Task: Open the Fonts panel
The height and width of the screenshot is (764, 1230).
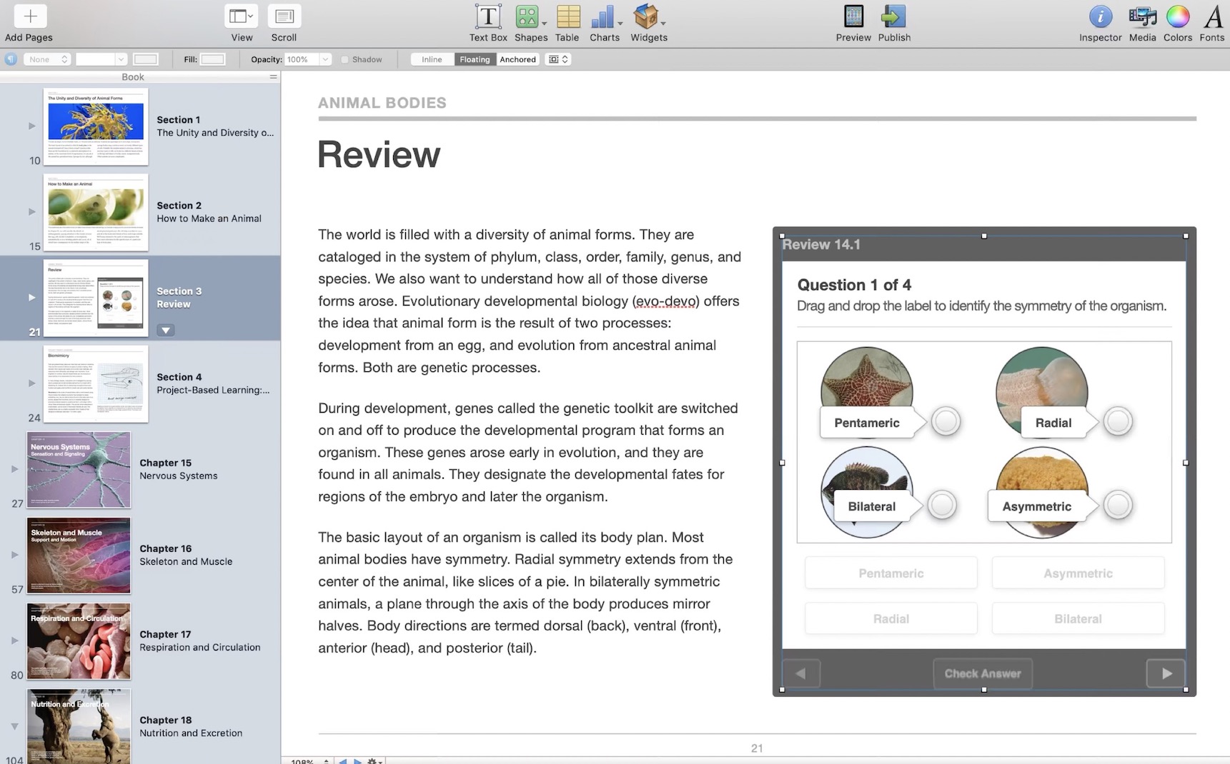Action: click(x=1213, y=16)
